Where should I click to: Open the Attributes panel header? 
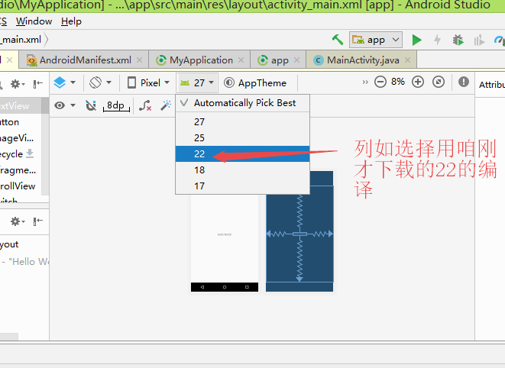pos(491,84)
